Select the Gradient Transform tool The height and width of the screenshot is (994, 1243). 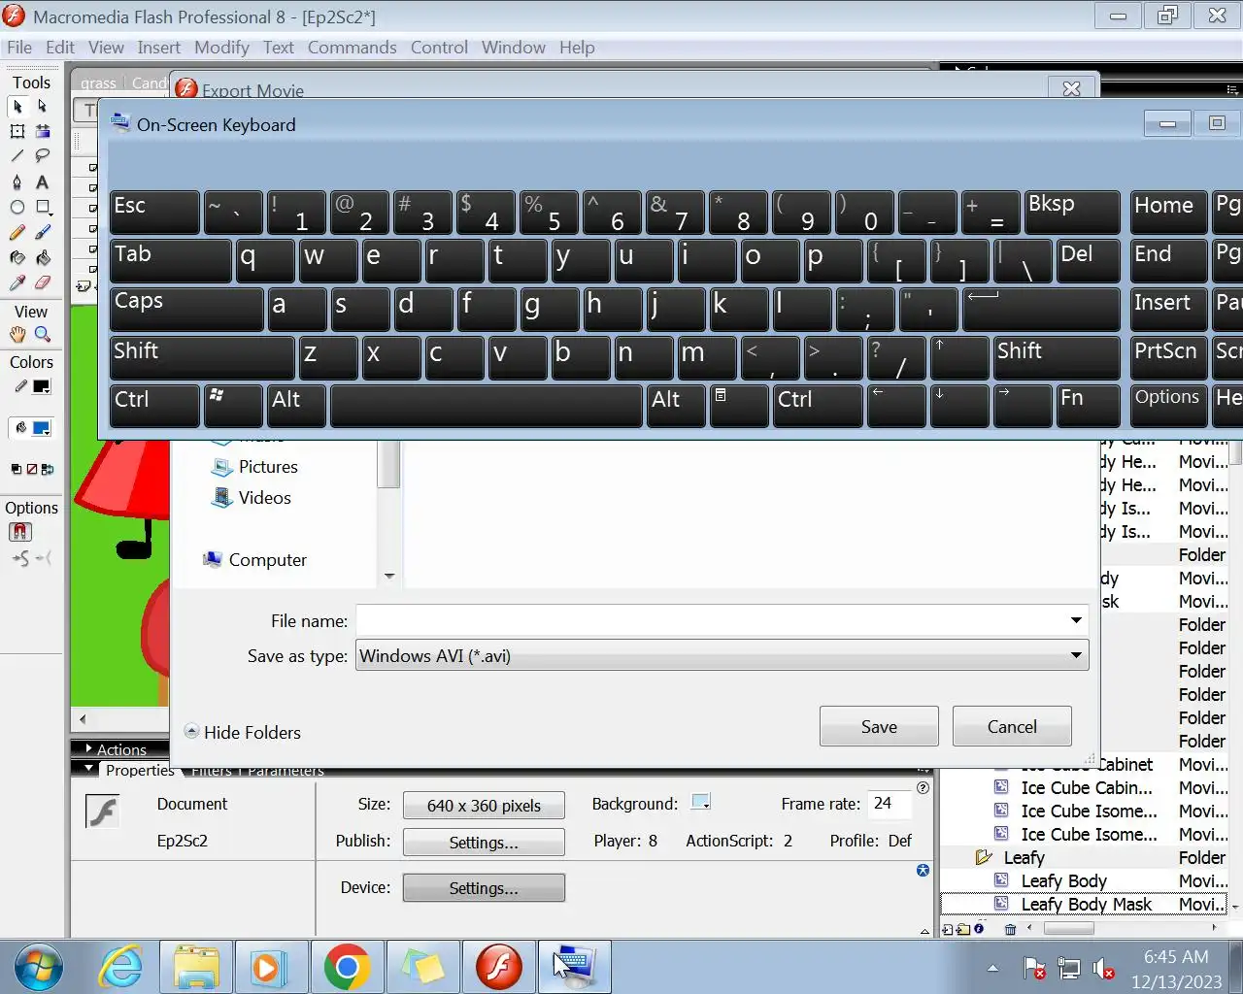(43, 131)
